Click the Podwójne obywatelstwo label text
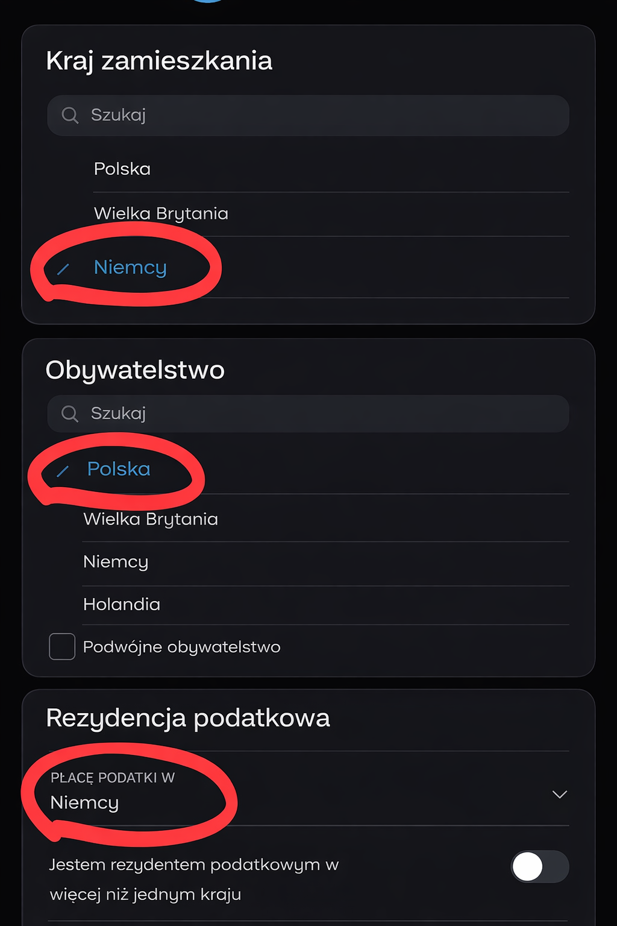The height and width of the screenshot is (926, 617). pyautogui.click(x=181, y=647)
